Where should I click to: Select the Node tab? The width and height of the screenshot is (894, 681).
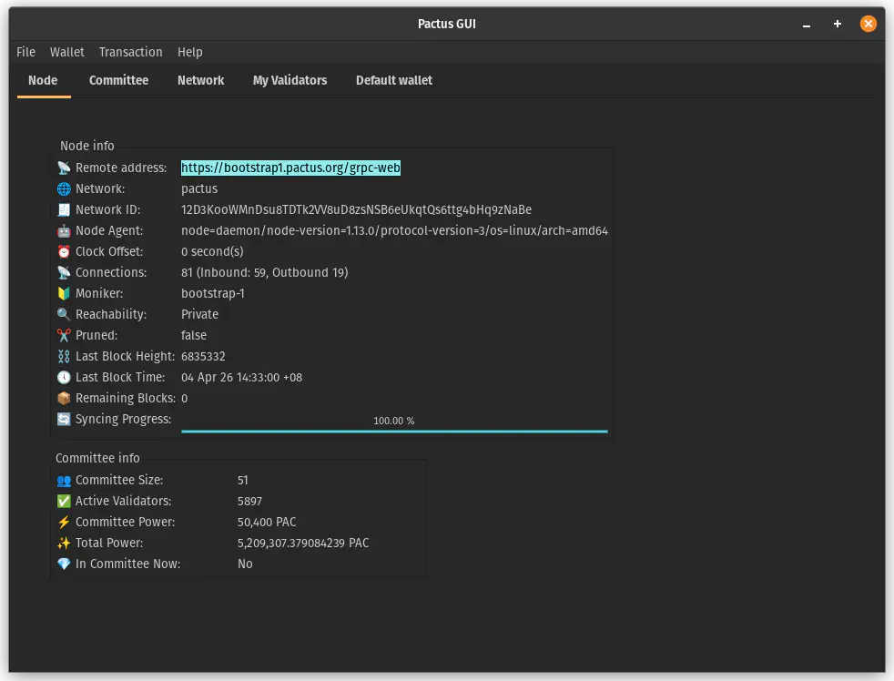tap(43, 80)
